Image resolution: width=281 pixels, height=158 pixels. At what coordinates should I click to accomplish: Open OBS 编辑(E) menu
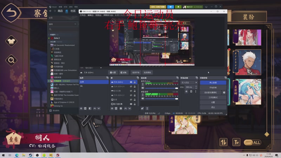[x=90, y=15]
